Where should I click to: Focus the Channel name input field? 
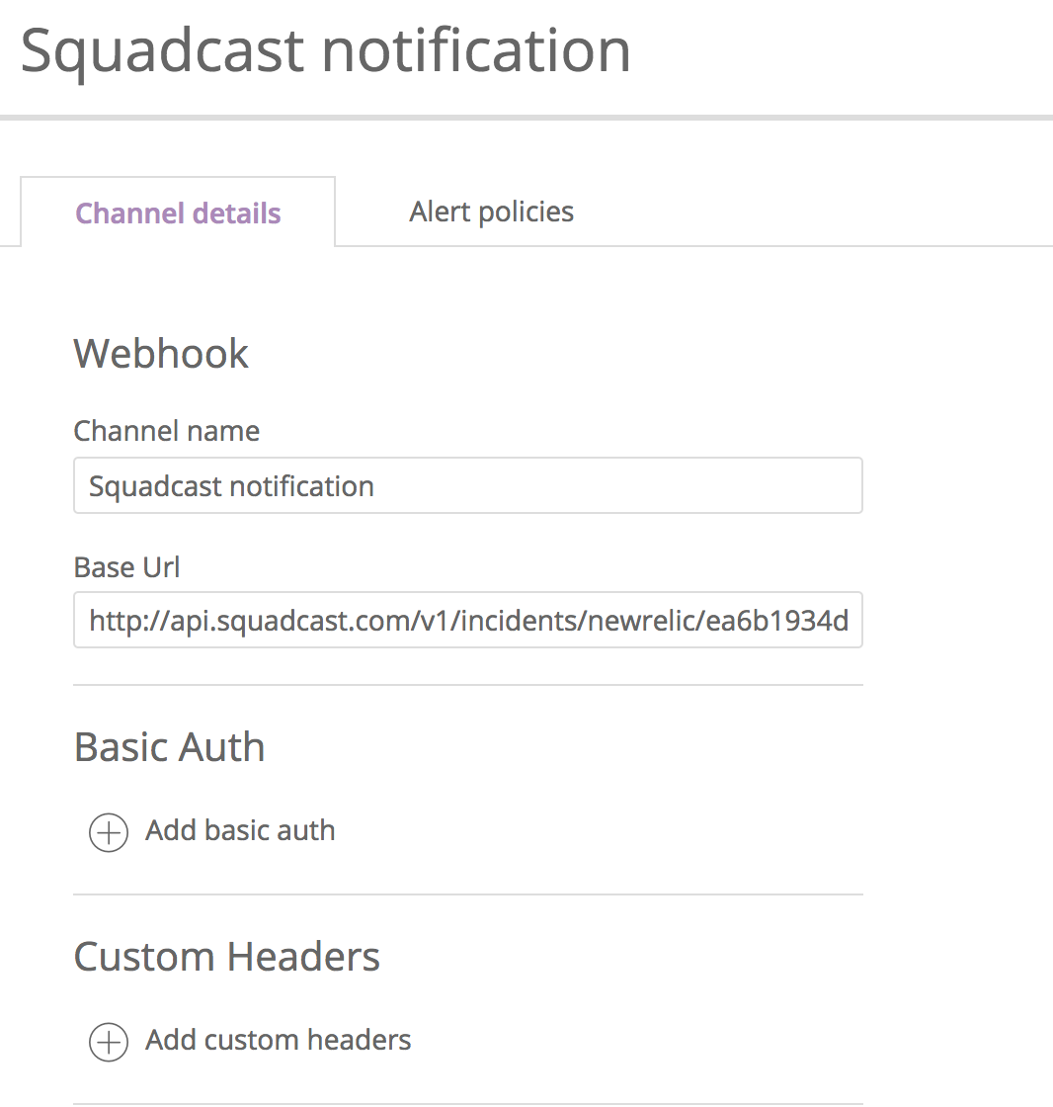coord(468,485)
